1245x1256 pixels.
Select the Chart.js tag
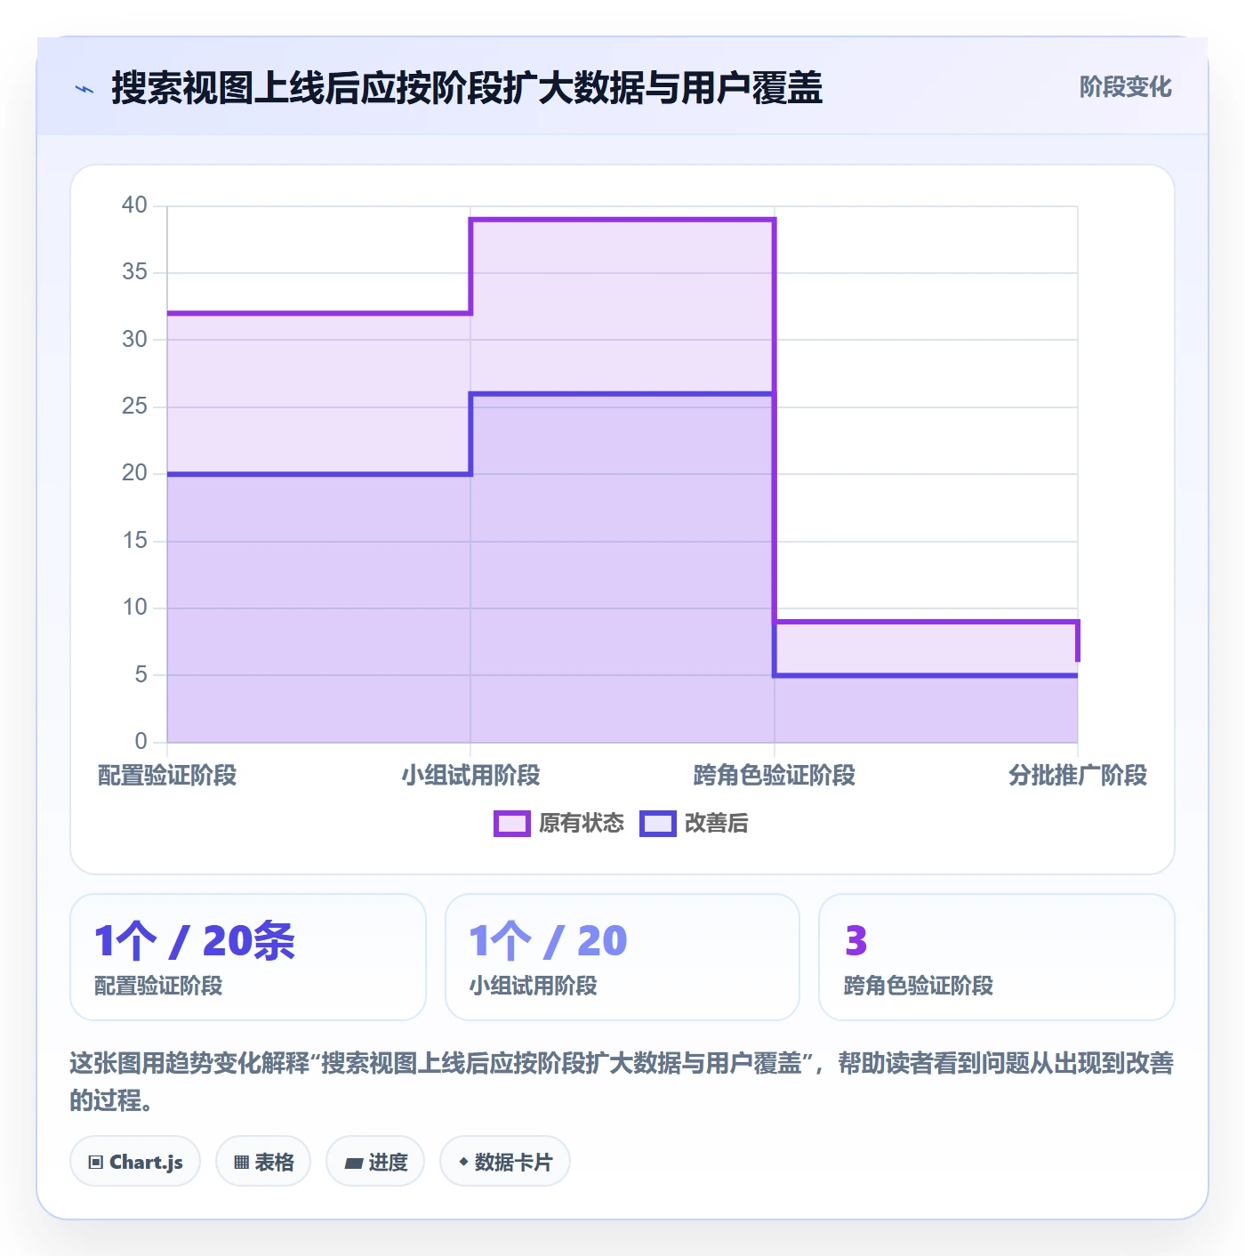click(135, 1162)
